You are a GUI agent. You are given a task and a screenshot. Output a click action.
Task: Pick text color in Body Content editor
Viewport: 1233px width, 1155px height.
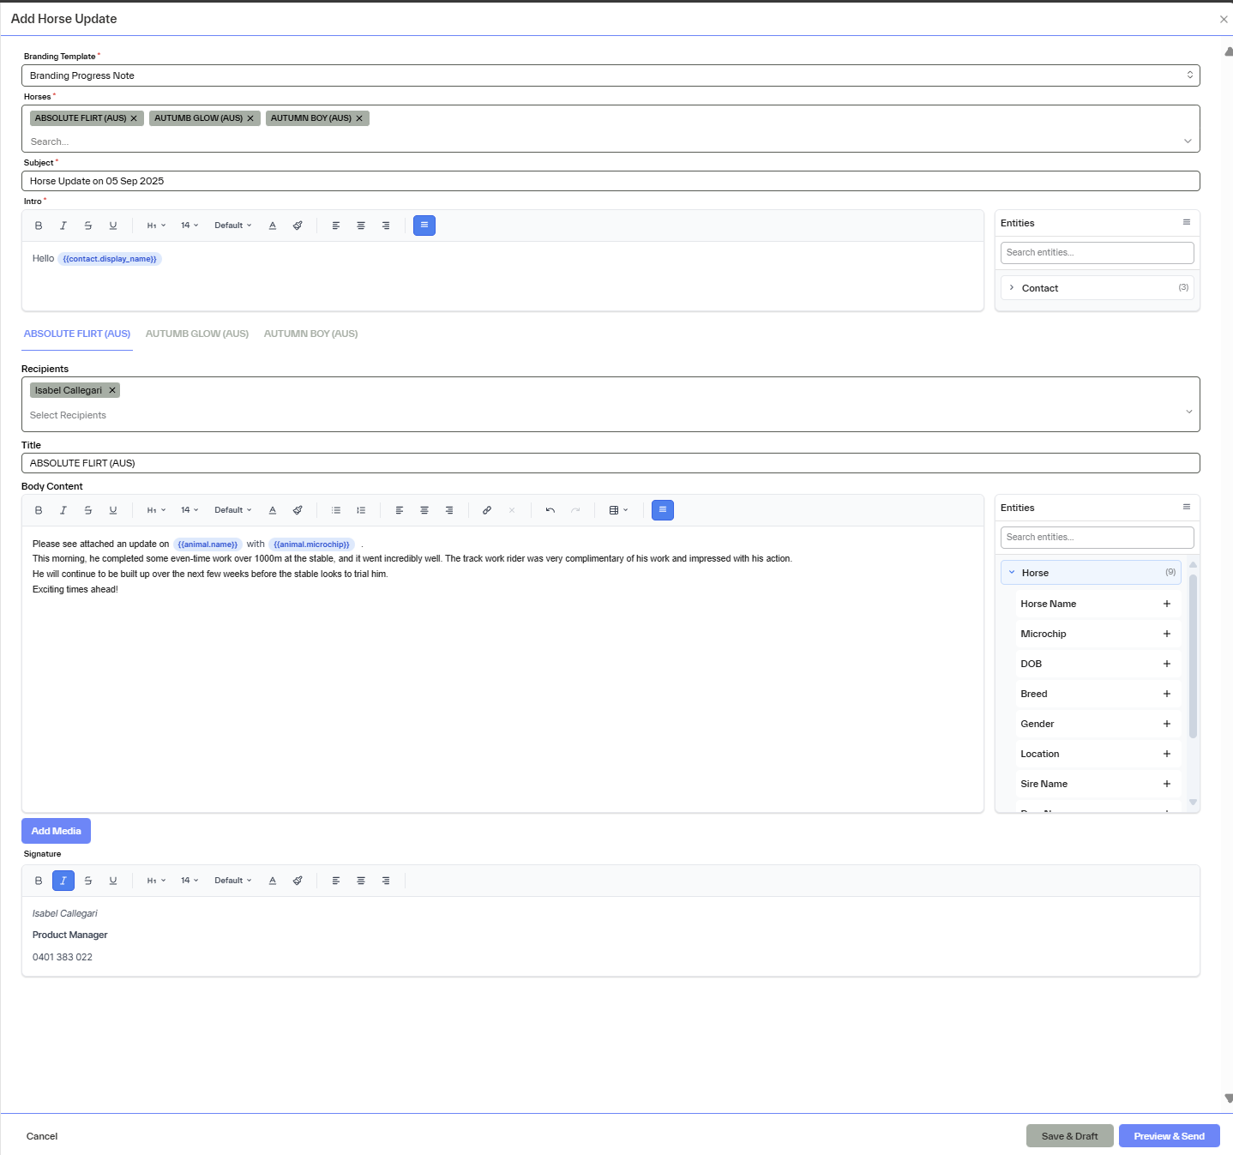pyautogui.click(x=273, y=510)
